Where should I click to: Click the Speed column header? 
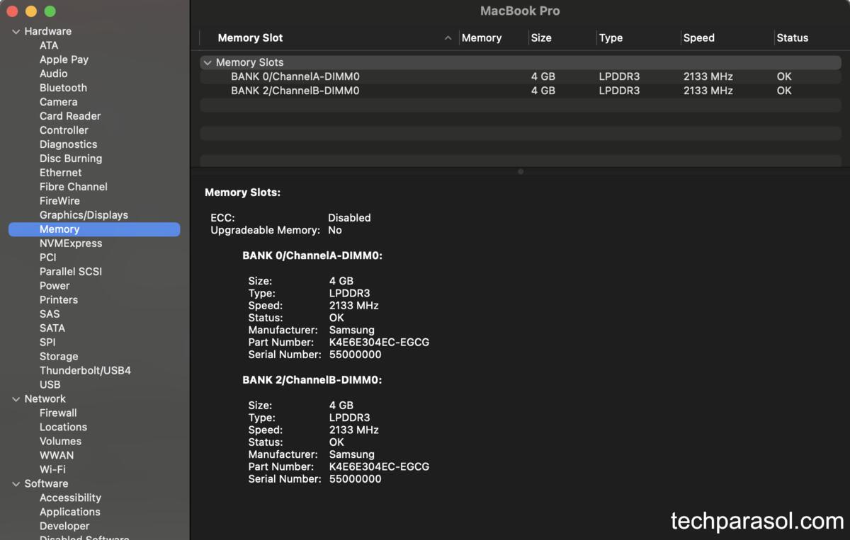[698, 38]
